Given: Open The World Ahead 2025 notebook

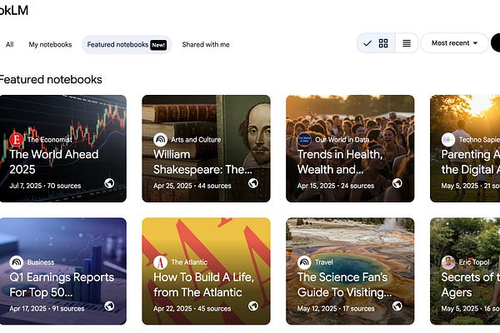Looking at the screenshot, I should (x=62, y=148).
